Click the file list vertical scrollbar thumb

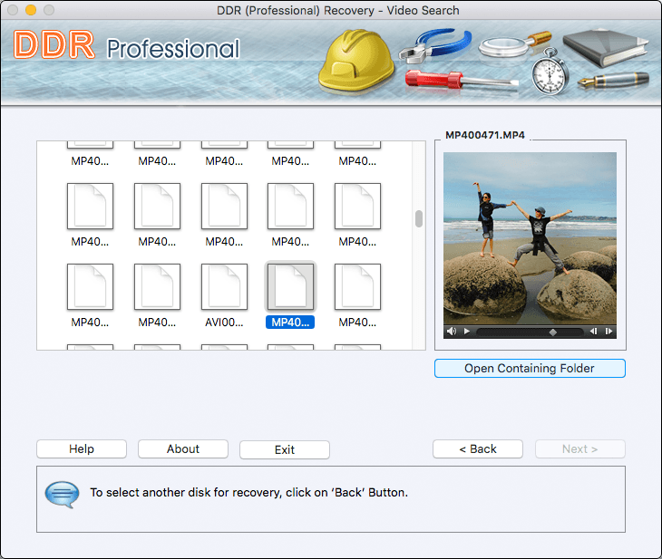point(419,218)
